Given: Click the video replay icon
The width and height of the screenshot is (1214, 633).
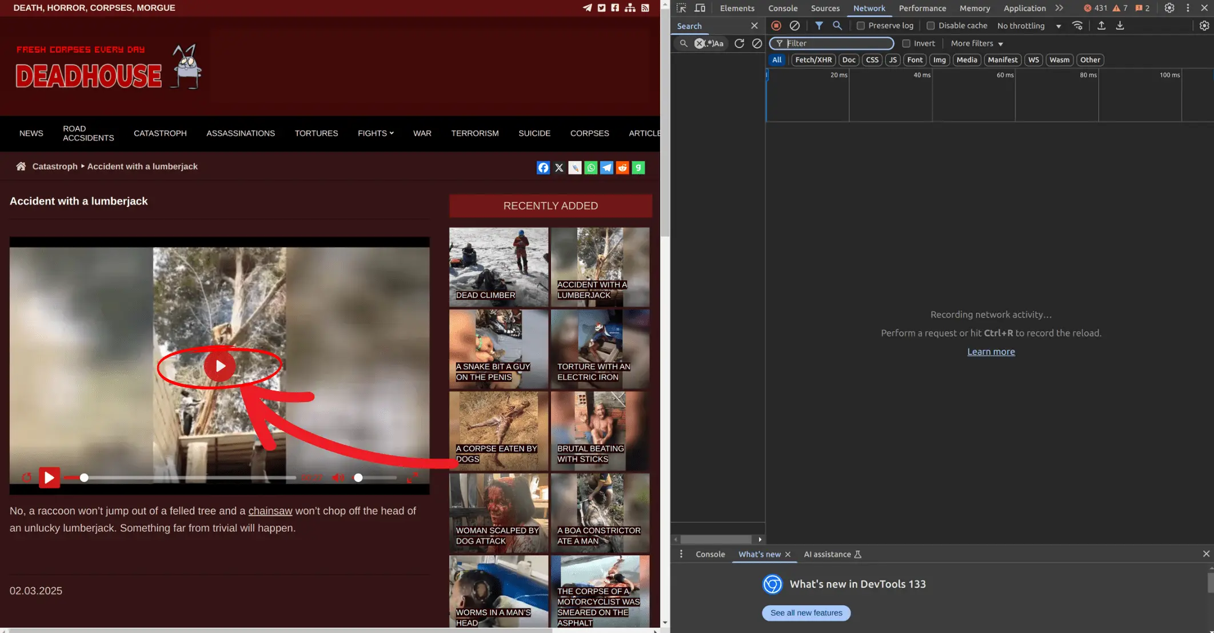Looking at the screenshot, I should pos(26,477).
